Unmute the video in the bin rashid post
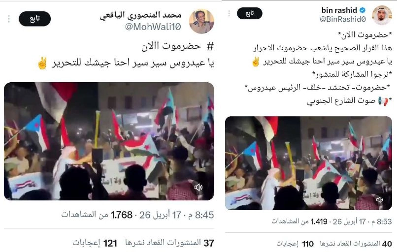The image size is (397, 252). (379, 200)
